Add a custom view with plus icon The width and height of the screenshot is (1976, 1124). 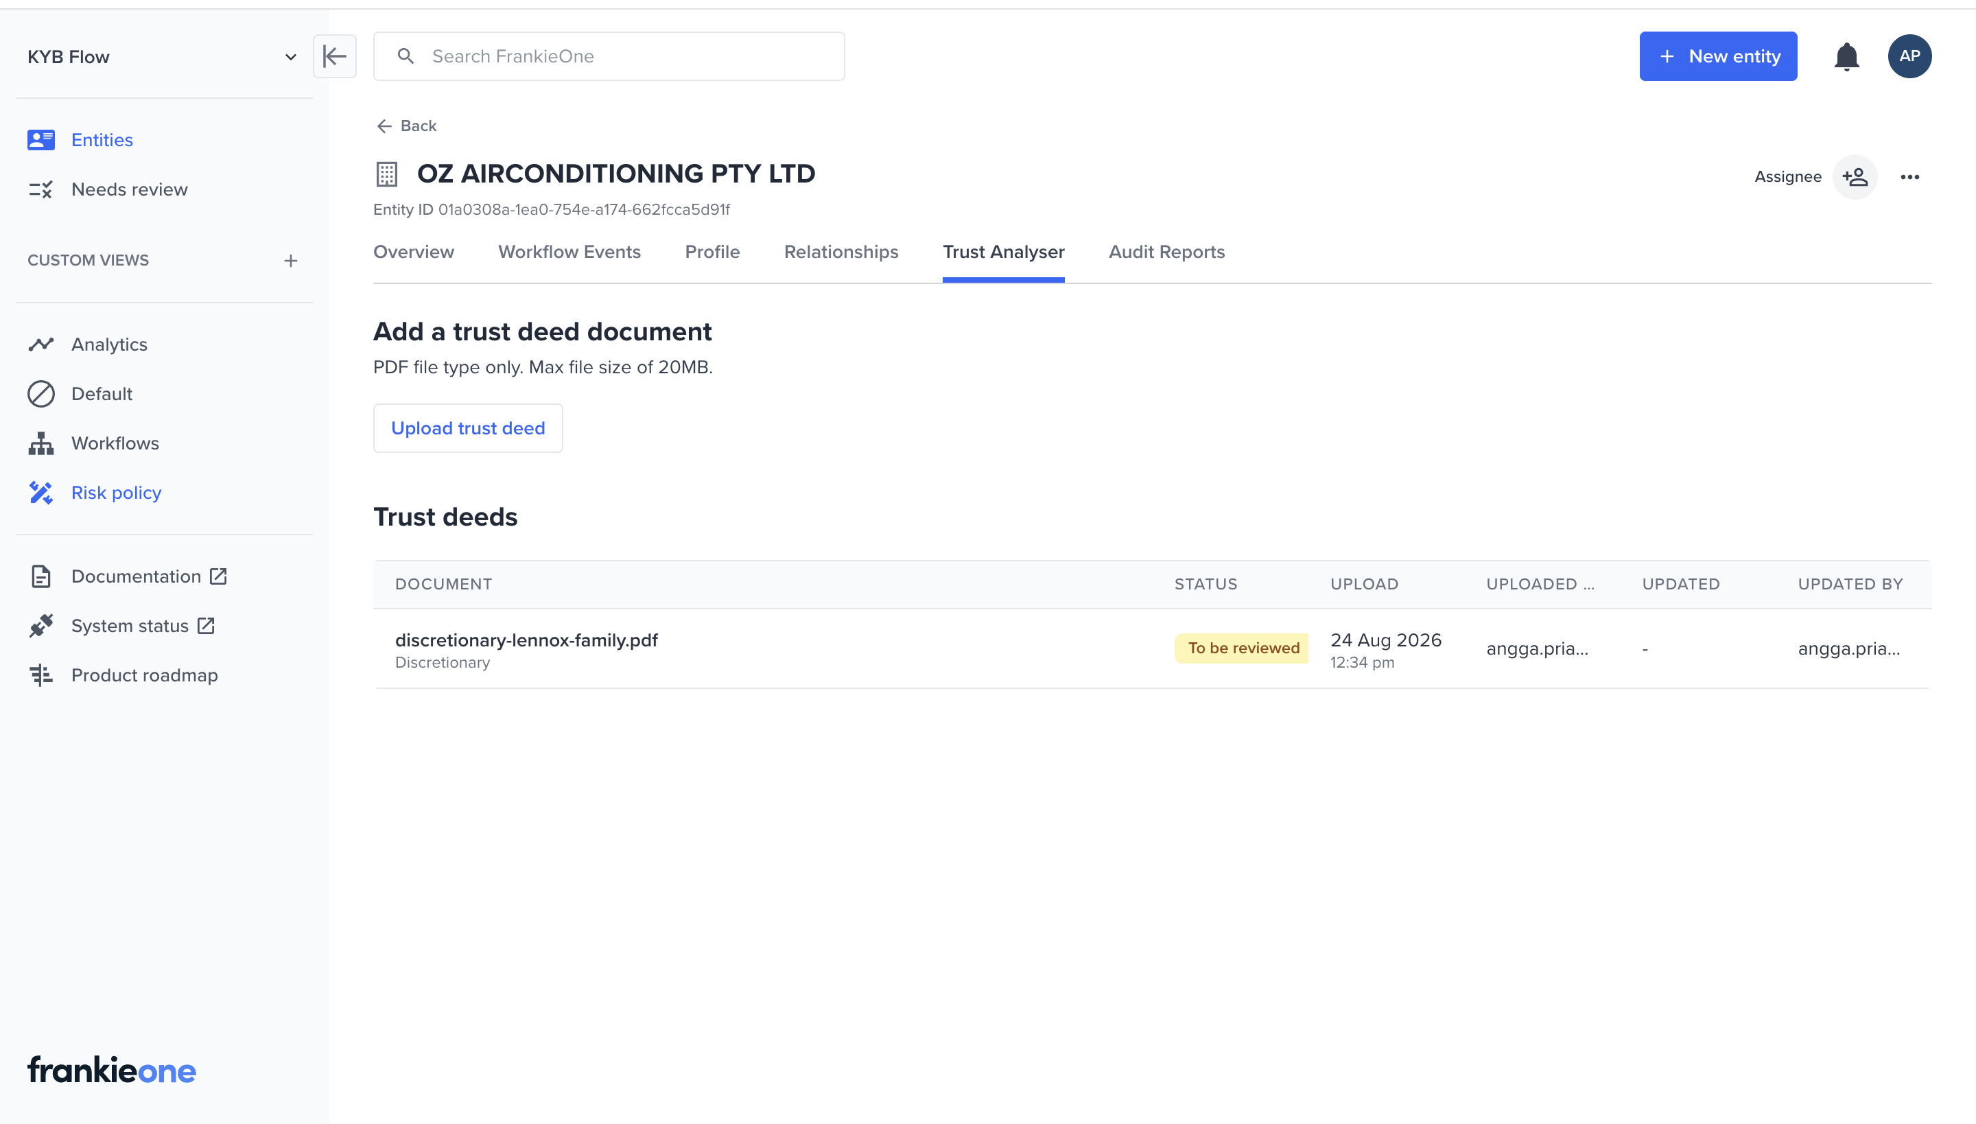(290, 261)
